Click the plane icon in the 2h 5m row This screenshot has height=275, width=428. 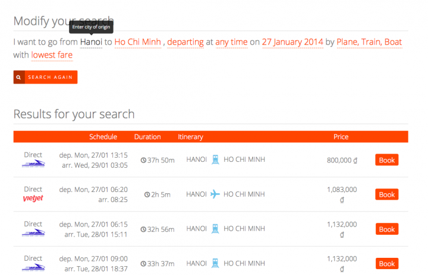tap(215, 194)
